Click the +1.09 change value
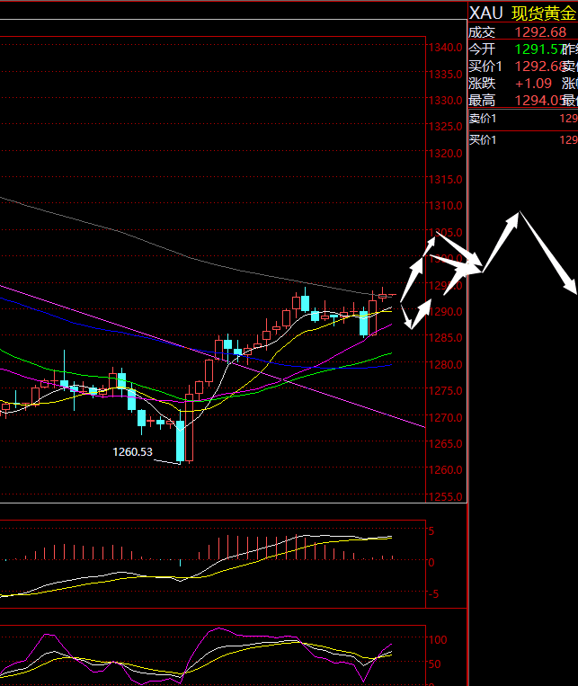The width and height of the screenshot is (578, 686). 533,83
